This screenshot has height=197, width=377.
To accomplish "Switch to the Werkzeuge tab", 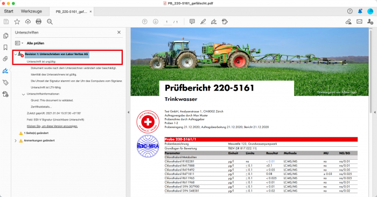I will click(x=31, y=11).
